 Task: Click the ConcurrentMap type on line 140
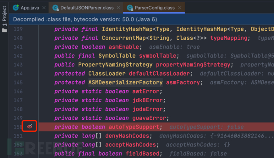coord(124,38)
